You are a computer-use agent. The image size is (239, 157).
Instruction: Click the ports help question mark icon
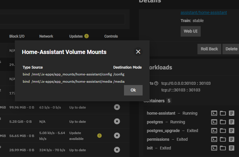click(x=156, y=83)
